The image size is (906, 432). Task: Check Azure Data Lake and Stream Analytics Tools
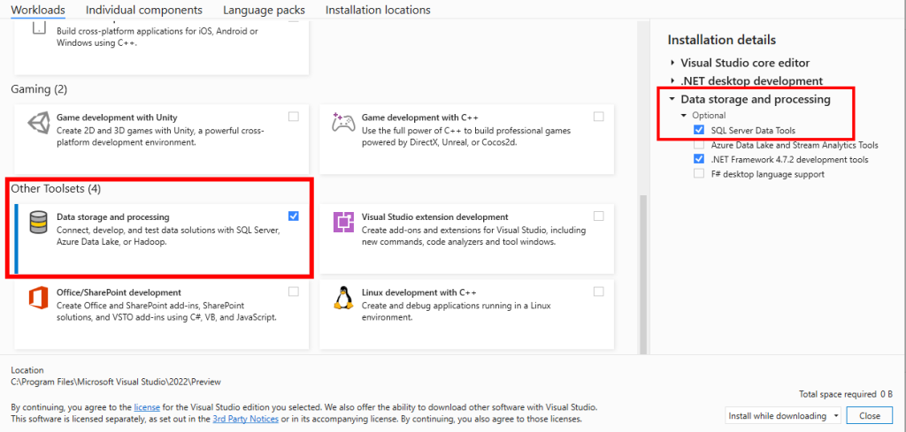tap(699, 145)
